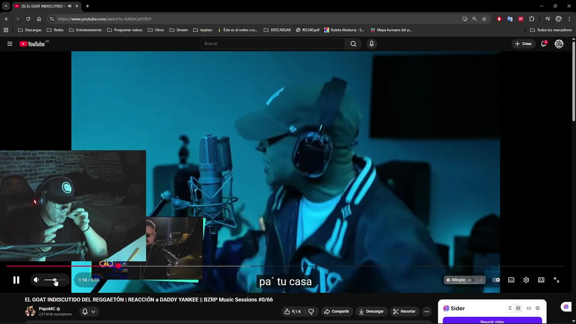Open media control playlist icon
This screenshot has width=576, height=324.
click(548, 19)
